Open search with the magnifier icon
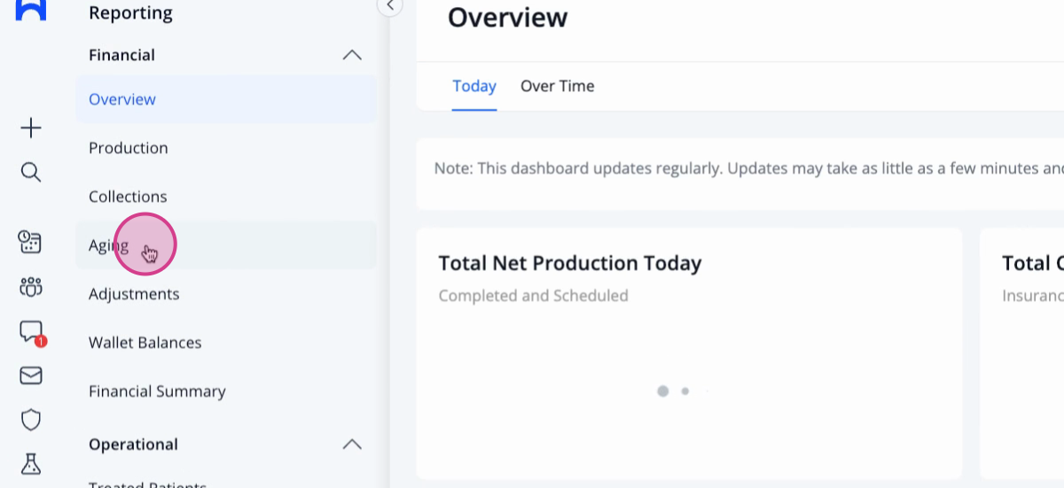Screen dimensions: 1064x488 [31, 172]
